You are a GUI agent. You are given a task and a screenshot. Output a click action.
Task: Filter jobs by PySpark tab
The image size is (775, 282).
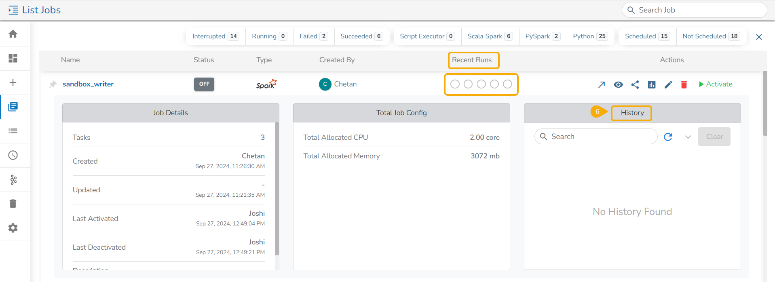[x=543, y=36]
